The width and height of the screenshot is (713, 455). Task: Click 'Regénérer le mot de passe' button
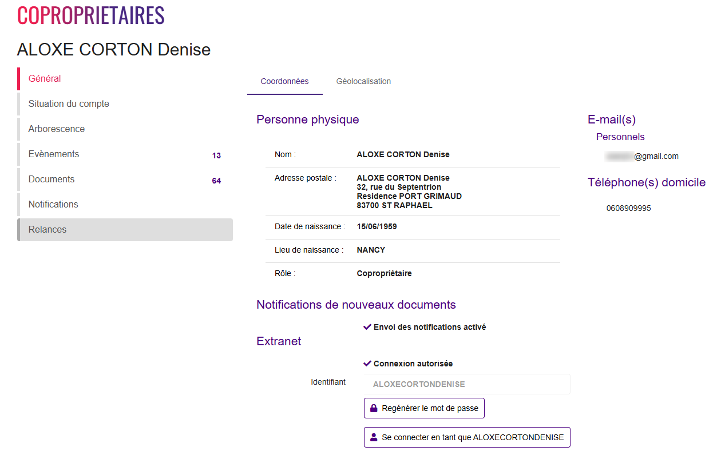click(424, 409)
